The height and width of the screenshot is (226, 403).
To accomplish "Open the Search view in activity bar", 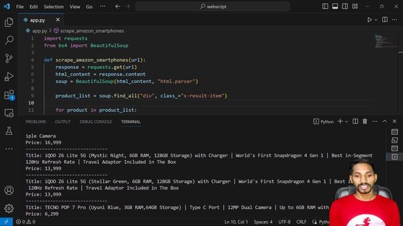I will point(9,40).
